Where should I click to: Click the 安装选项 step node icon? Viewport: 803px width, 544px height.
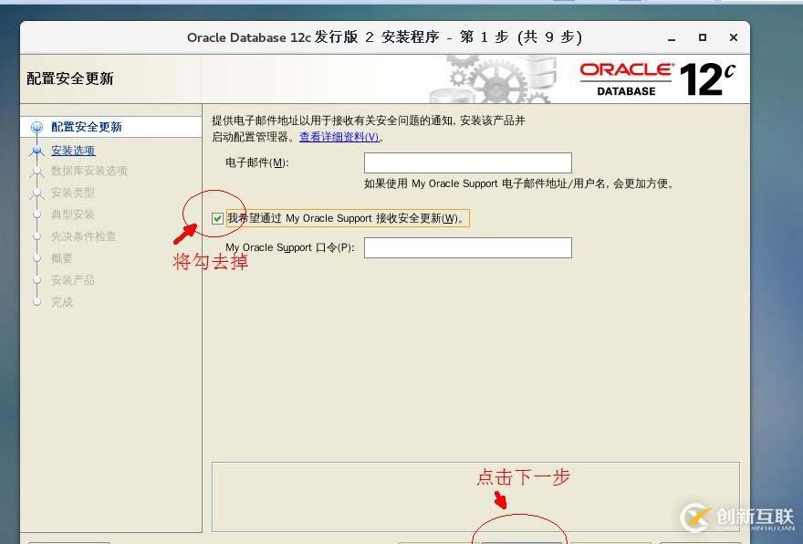click(x=35, y=149)
